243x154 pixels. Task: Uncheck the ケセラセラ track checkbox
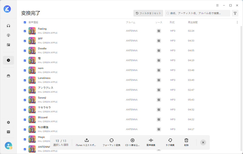point(25,110)
